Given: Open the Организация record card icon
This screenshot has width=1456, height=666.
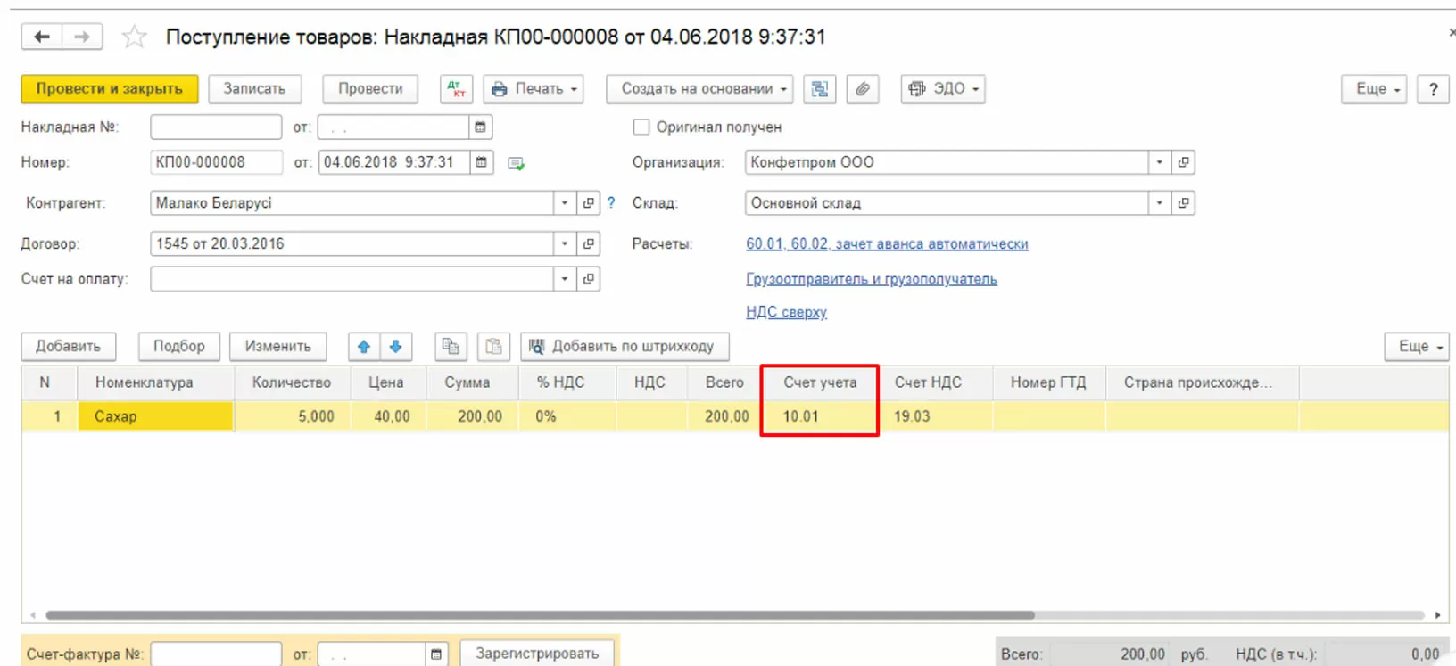Looking at the screenshot, I should [x=1183, y=162].
